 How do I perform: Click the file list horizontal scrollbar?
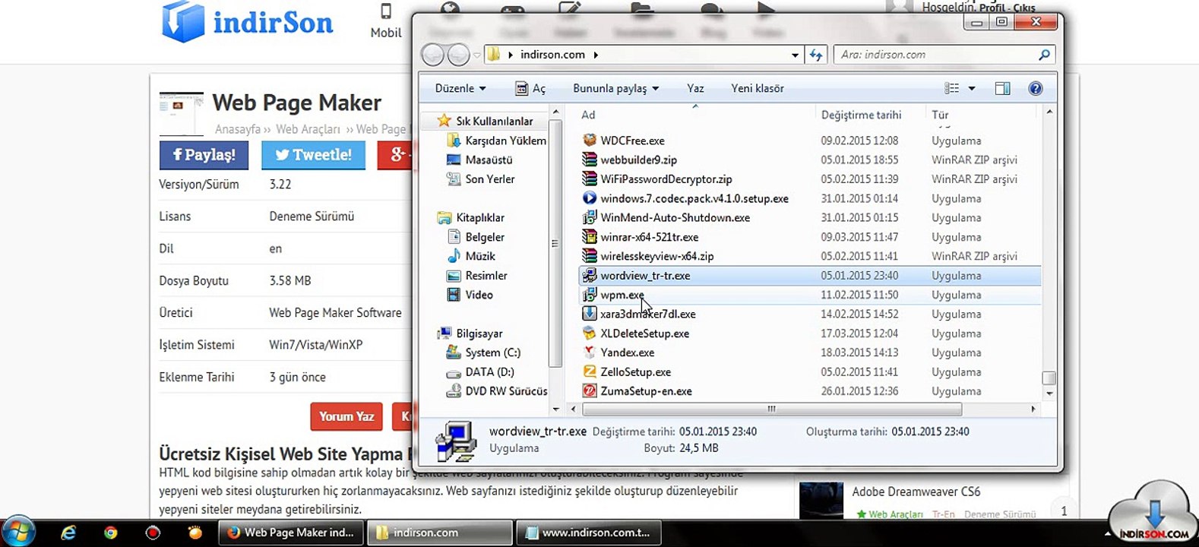click(x=772, y=409)
